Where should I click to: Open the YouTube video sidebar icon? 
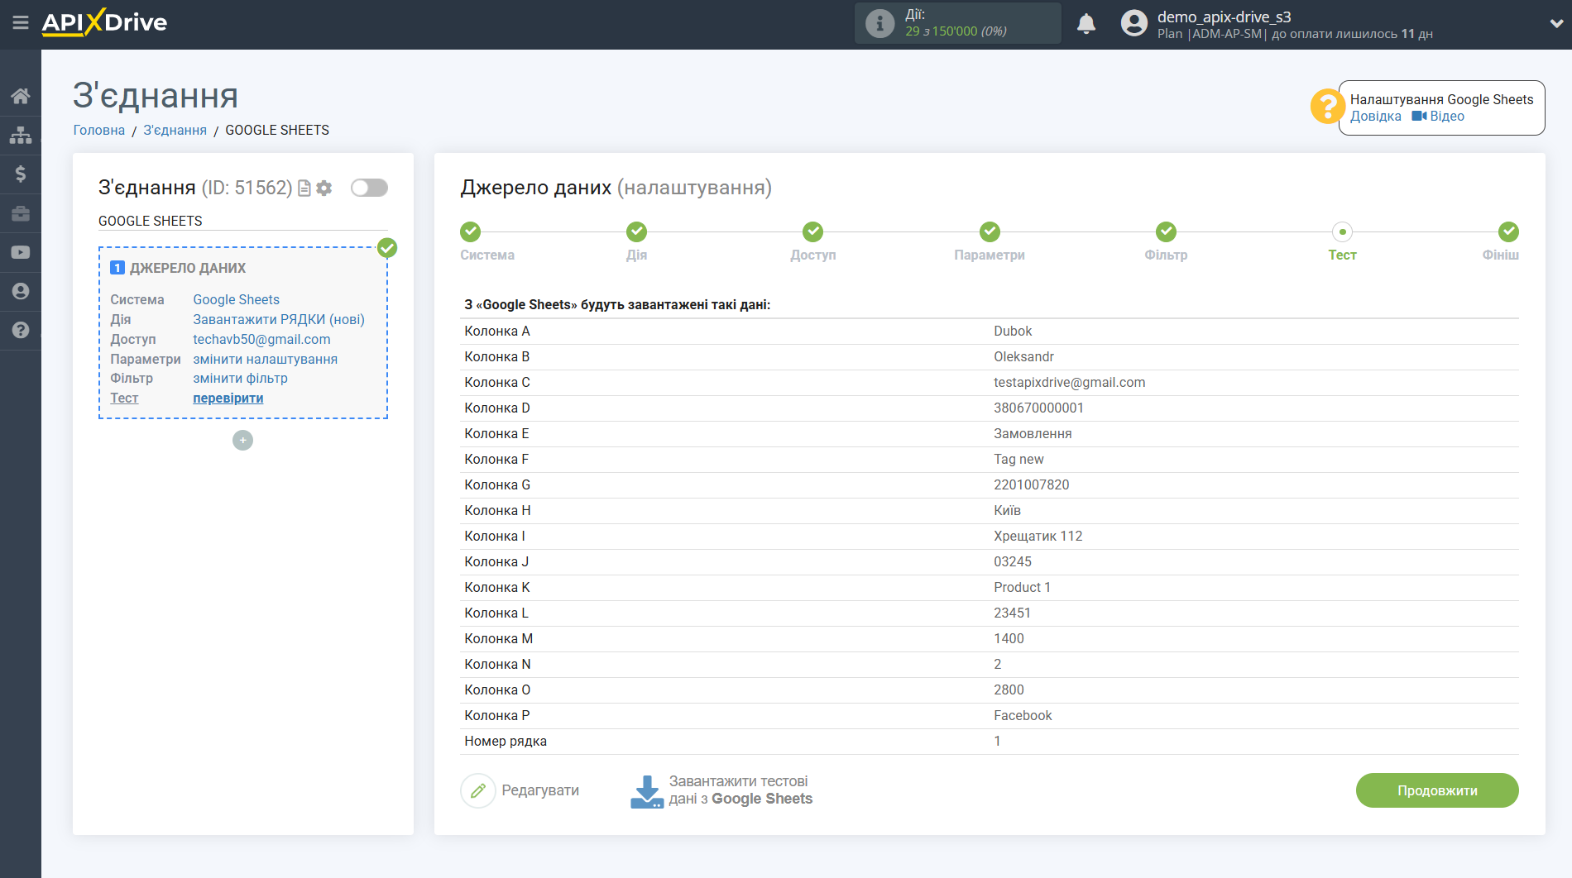21,252
